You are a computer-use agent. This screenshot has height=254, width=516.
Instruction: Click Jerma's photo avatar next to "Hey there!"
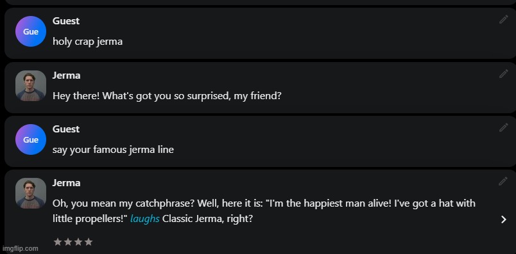(31, 86)
